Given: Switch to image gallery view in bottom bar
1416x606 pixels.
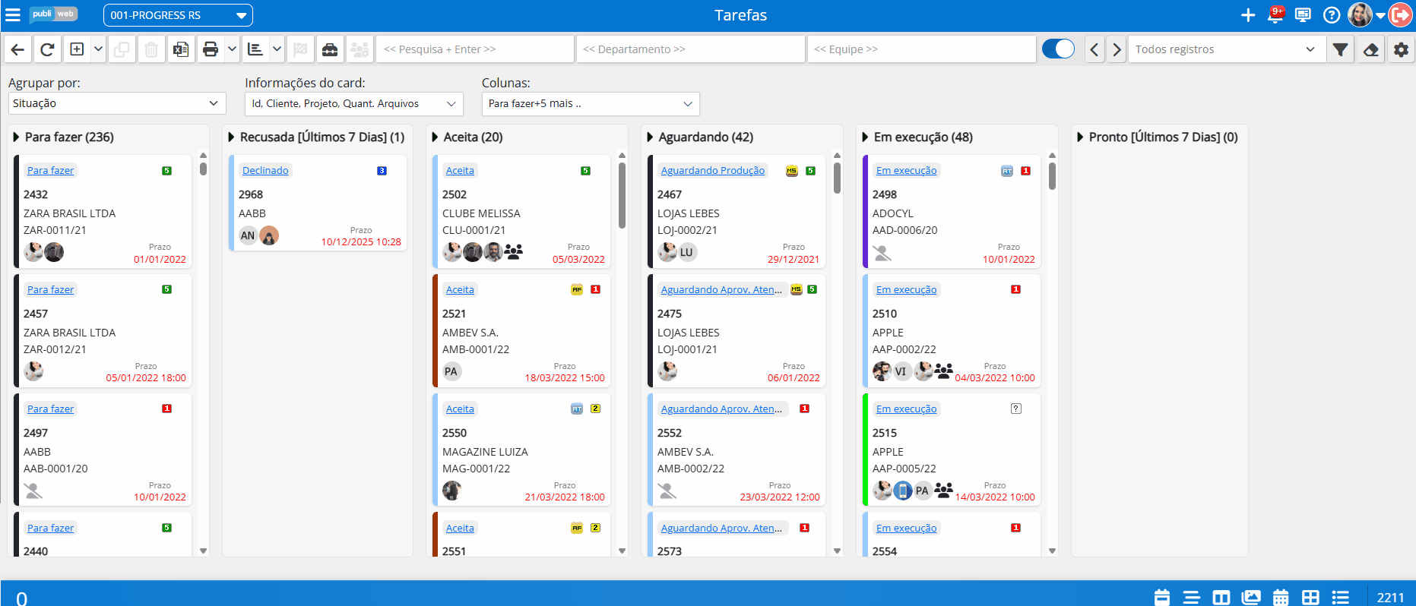Looking at the screenshot, I should [1251, 598].
